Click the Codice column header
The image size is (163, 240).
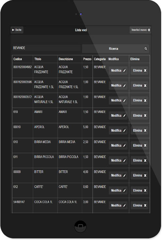pyautogui.click(x=18, y=59)
